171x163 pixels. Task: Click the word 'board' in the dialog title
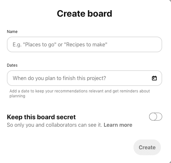coord(100,13)
